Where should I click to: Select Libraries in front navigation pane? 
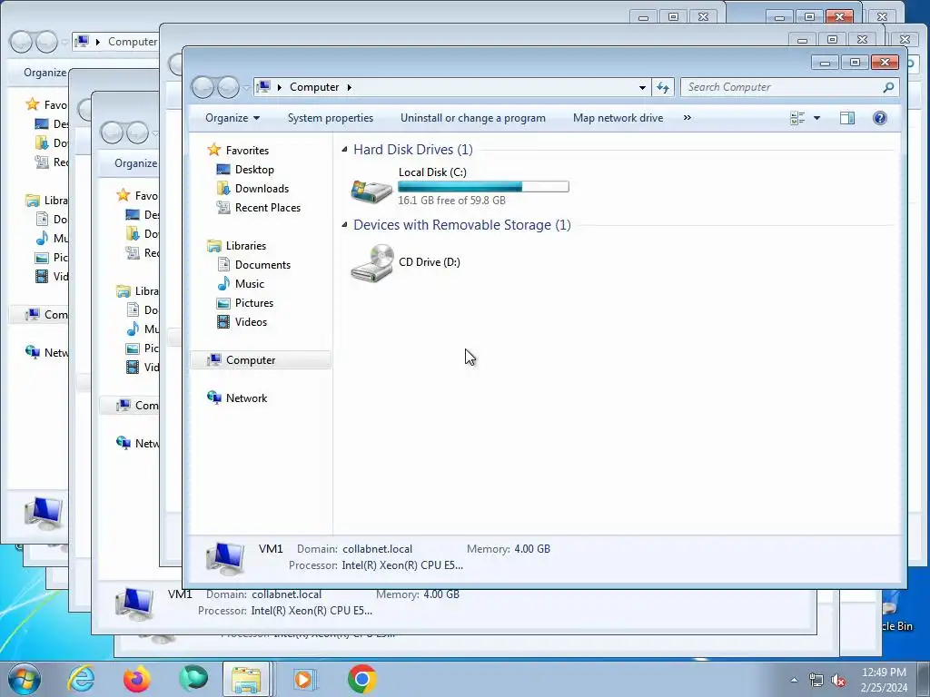pyautogui.click(x=245, y=245)
